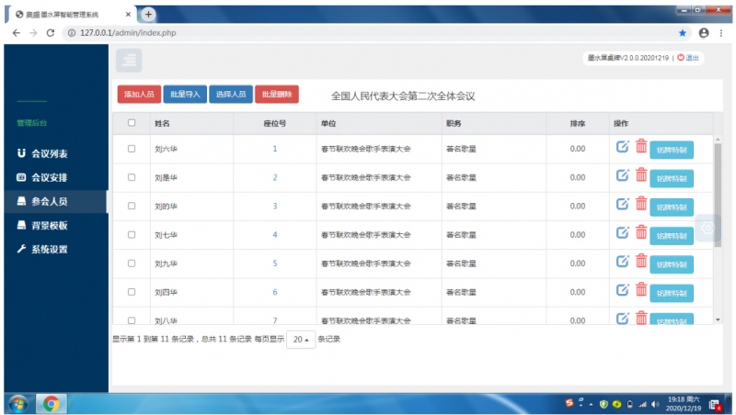The image size is (736, 415).
Task: Bookmark this page with the star icon
Action: pos(683,32)
